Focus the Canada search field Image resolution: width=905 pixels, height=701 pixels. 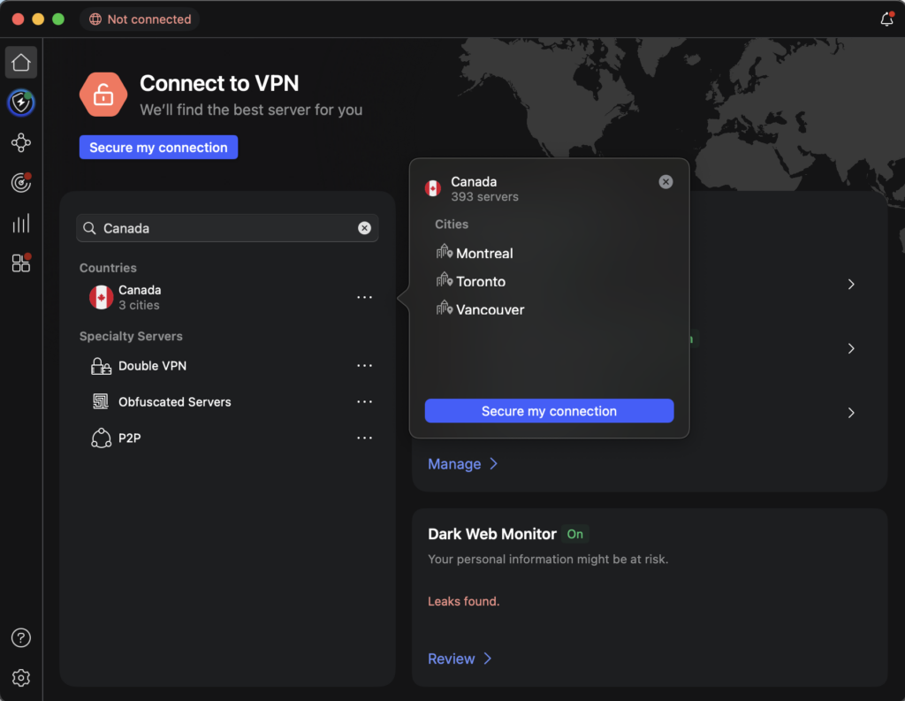[x=227, y=228]
